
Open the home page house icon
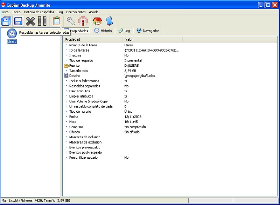97,21
